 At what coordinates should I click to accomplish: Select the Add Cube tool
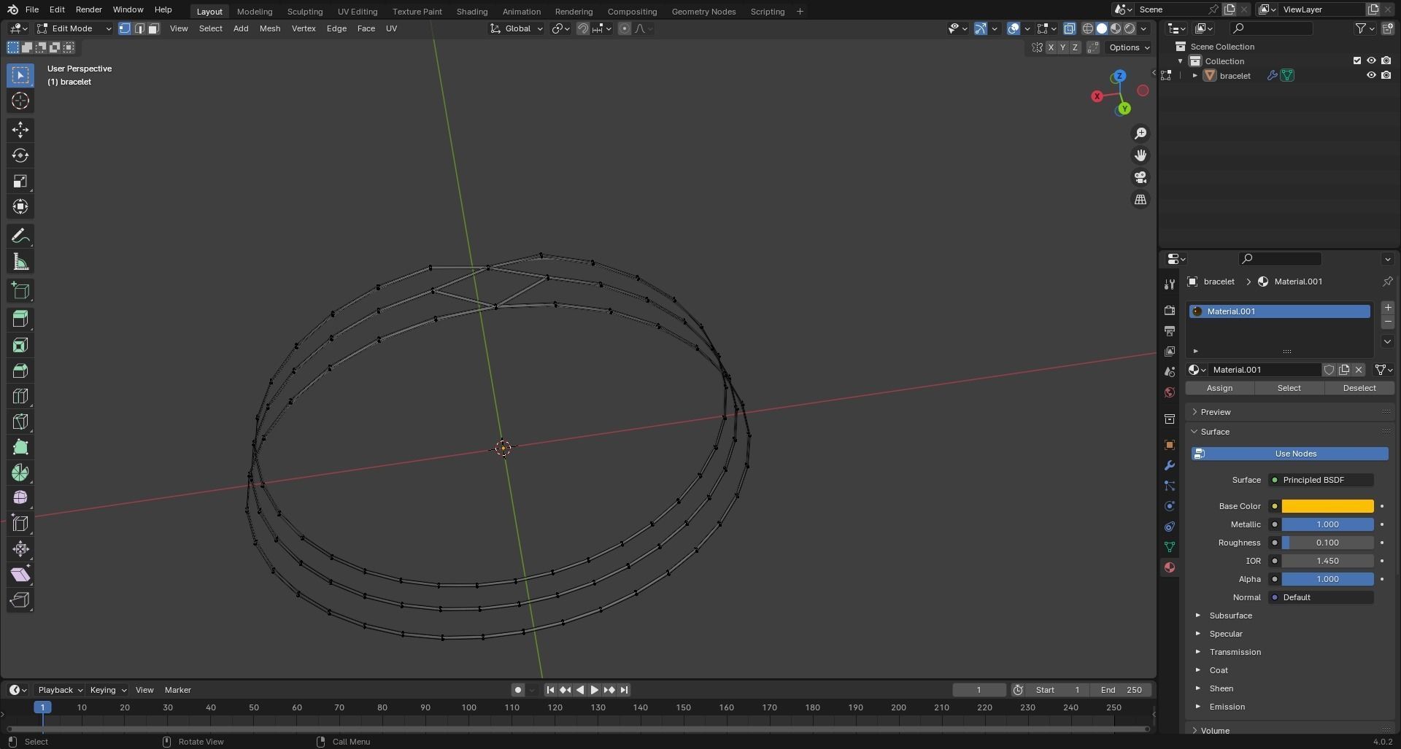tap(20, 291)
